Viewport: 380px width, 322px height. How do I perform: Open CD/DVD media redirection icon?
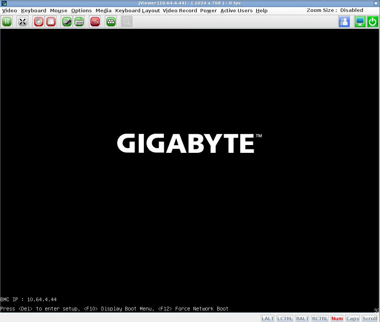pos(39,22)
